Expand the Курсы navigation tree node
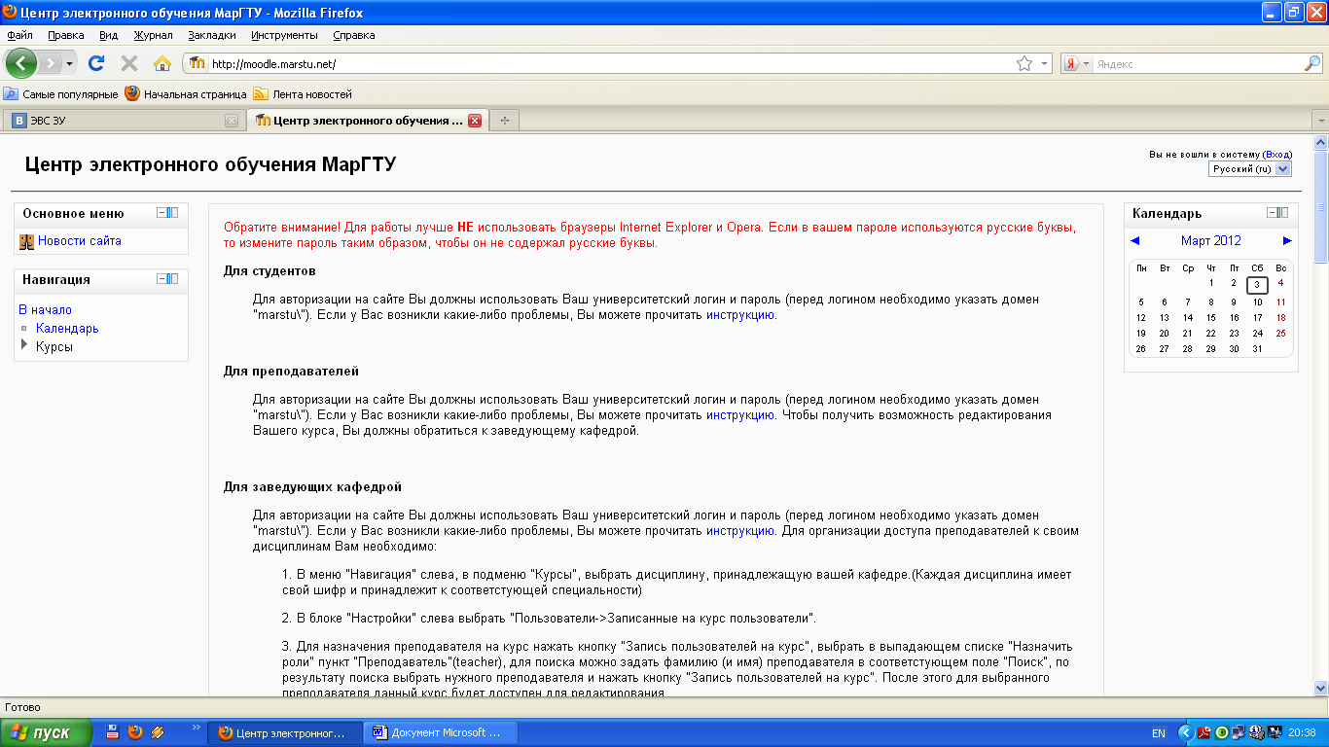This screenshot has height=747, width=1329. pyautogui.click(x=24, y=345)
